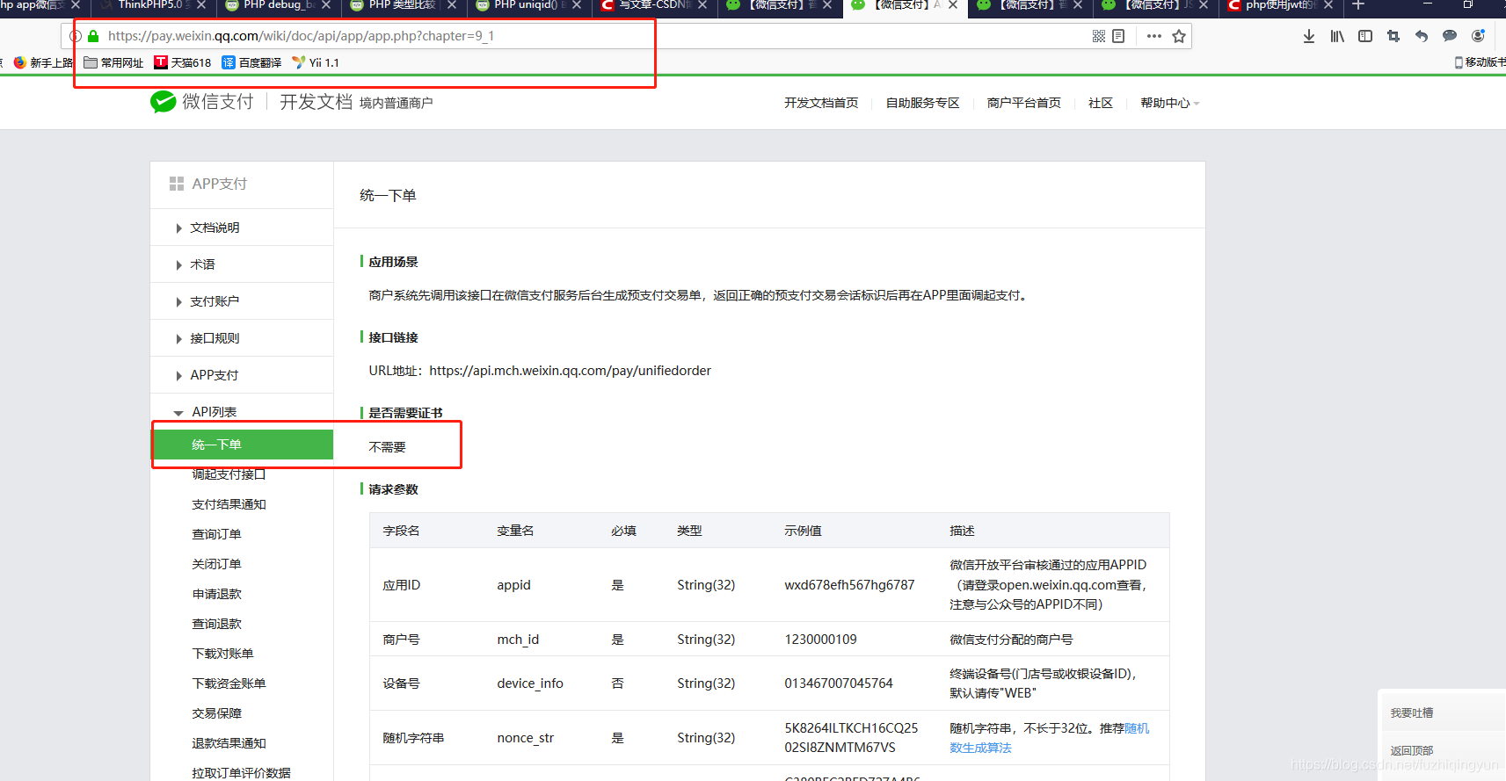The width and height of the screenshot is (1506, 781).
Task: Click the QR code icon in address bar
Action: 1099,36
